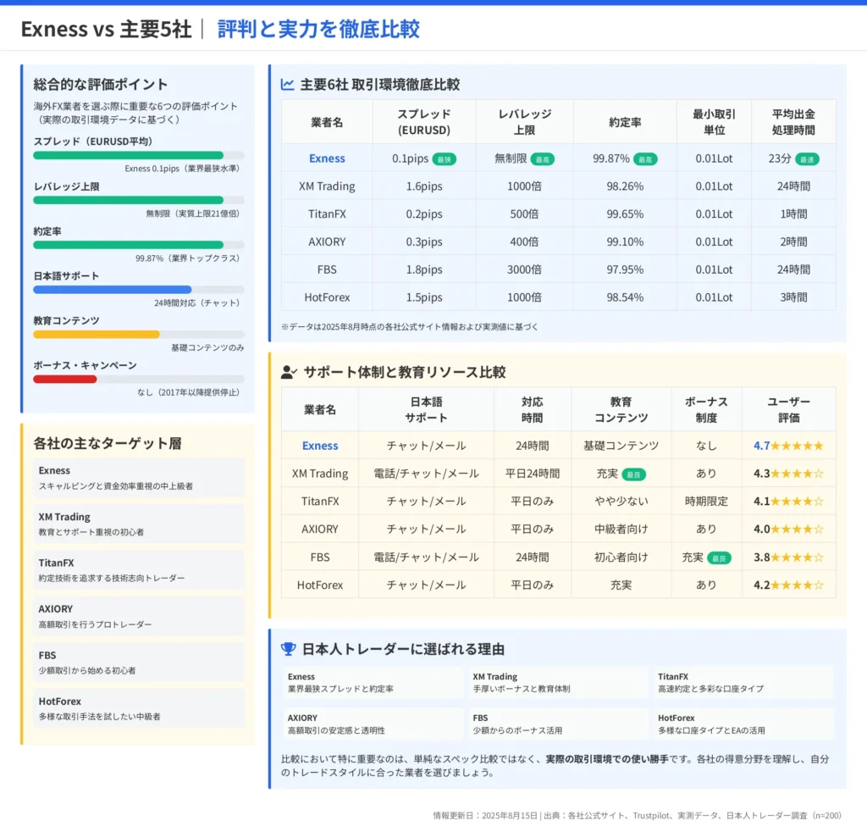The width and height of the screenshot is (867, 832).
Task: Click the 平日24時間 cell for XM Trading
Action: click(x=532, y=474)
